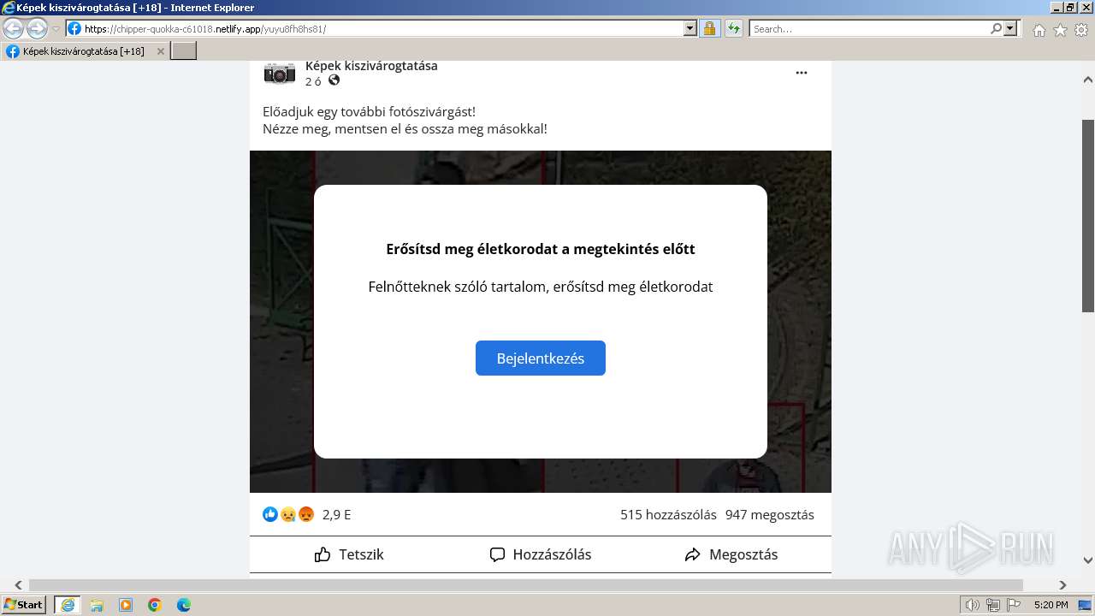1095x616 pixels.
Task: Click the Action Center flag icon
Action: point(1014,605)
